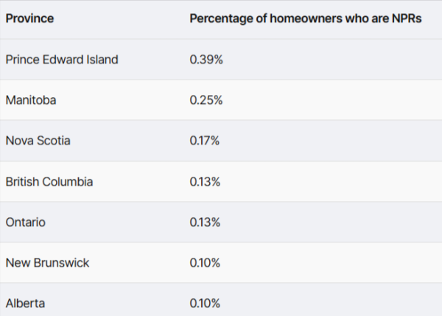Screen dimensions: 442x316
Task: Select the Manitoba province cell
Action: (x=30, y=100)
